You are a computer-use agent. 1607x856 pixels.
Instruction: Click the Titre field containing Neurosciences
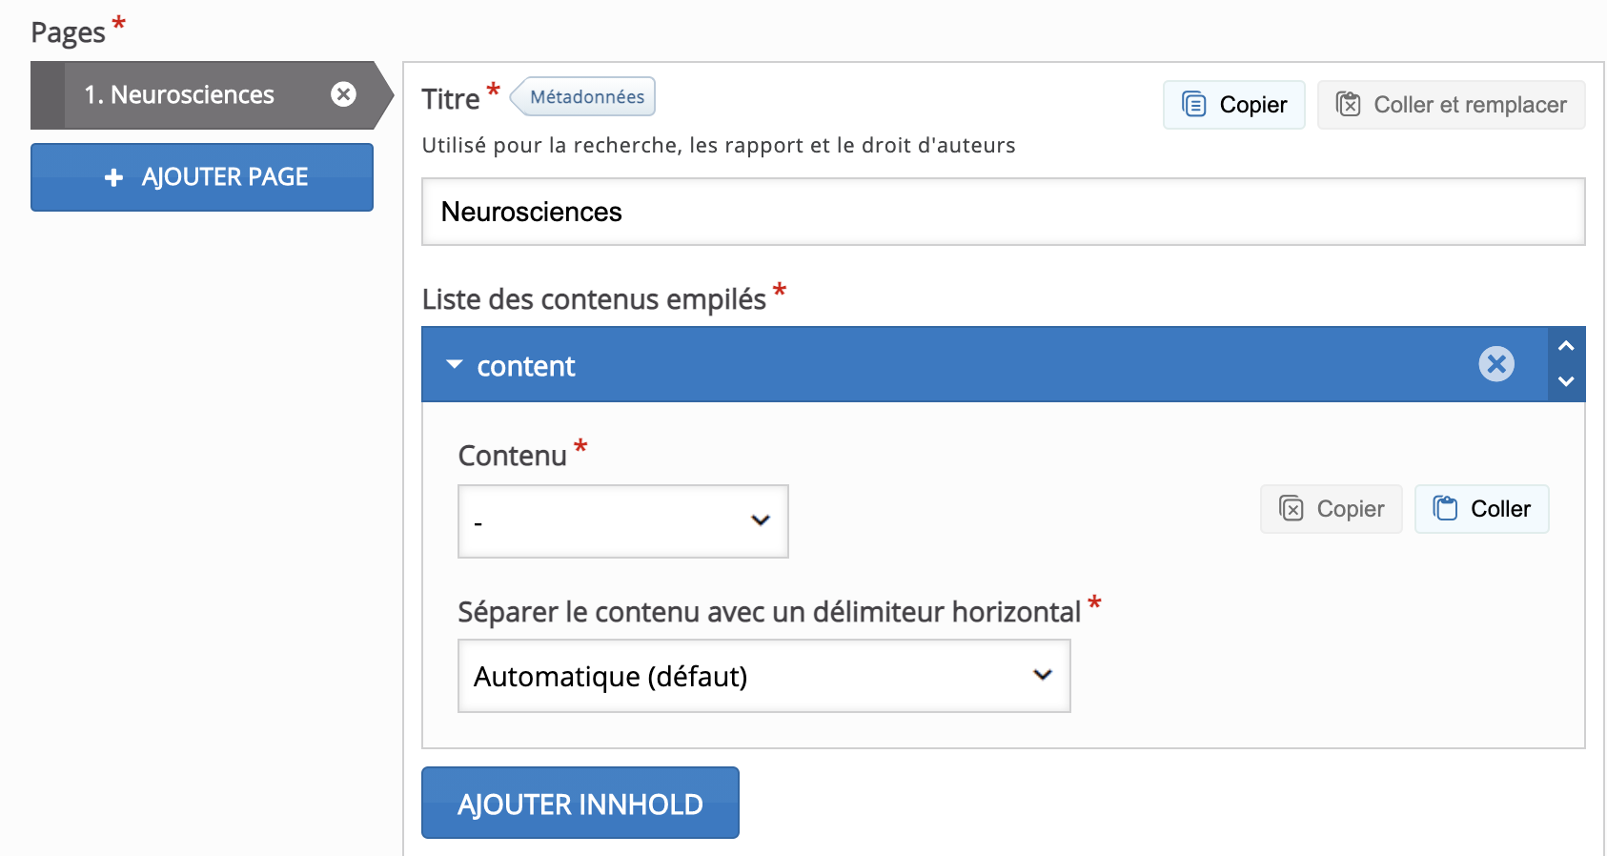click(x=1003, y=212)
